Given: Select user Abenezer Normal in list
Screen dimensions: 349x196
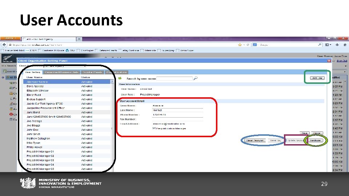Looking at the screenshot, I should coord(67,82).
